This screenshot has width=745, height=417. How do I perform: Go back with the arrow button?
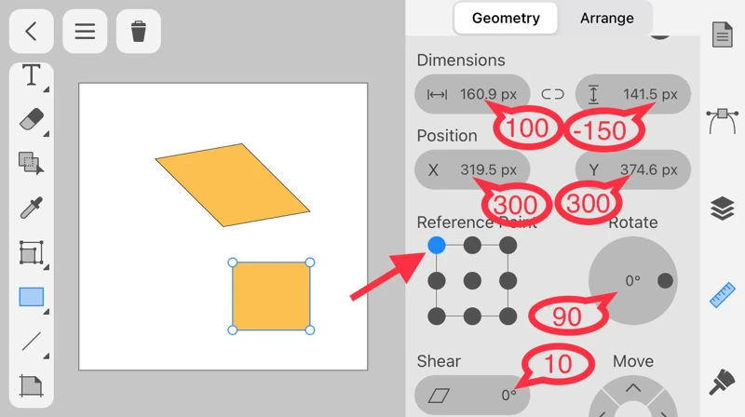click(x=31, y=32)
